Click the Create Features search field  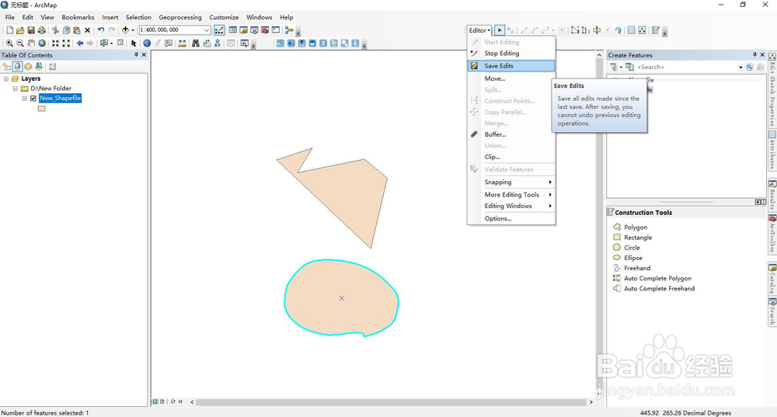[x=687, y=67]
